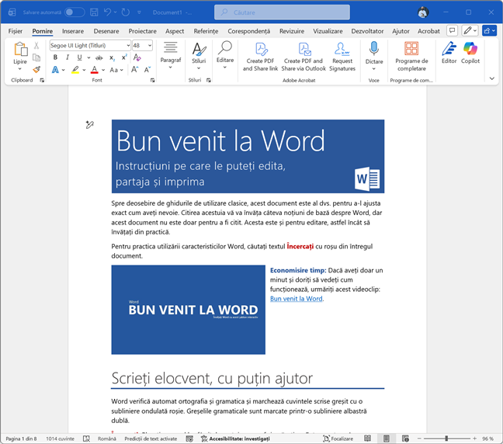Open the Clipboard dialog launcher
This screenshot has height=444, width=503.
pos(42,80)
